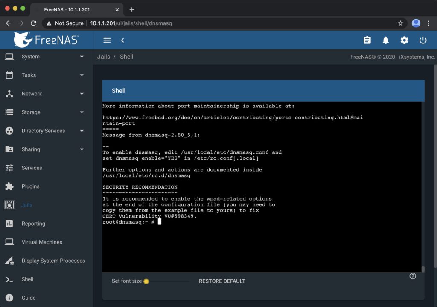
Task: Open a new browser tab
Action: tap(132, 10)
